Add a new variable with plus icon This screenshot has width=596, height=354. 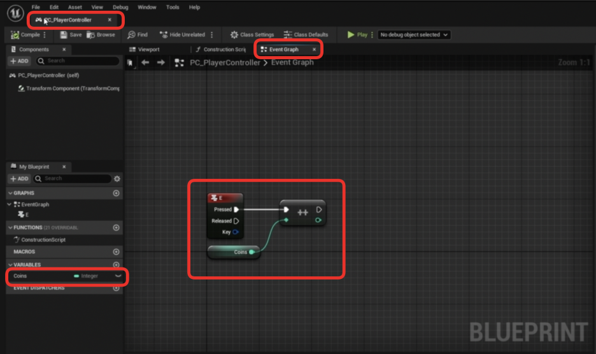click(117, 265)
